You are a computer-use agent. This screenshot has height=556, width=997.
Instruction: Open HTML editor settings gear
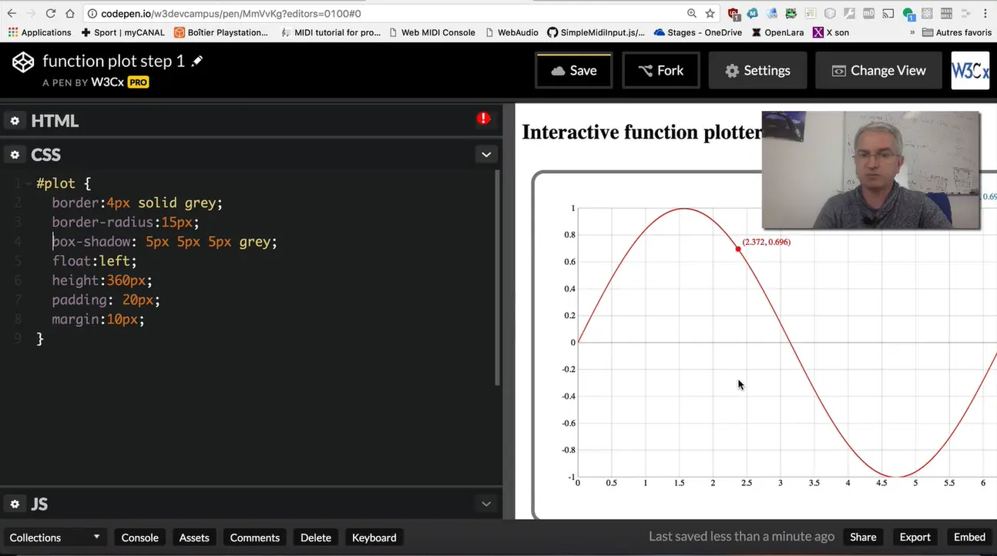pyautogui.click(x=15, y=121)
